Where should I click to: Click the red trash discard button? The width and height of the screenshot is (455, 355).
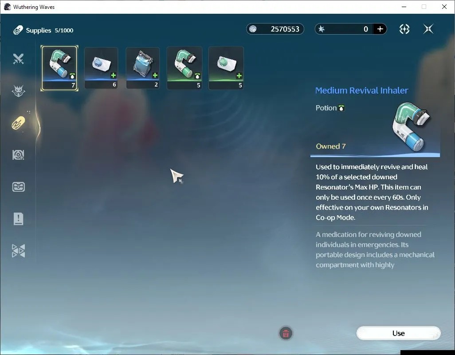point(286,333)
